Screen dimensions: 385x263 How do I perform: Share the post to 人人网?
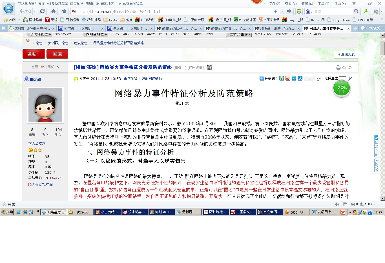(300, 78)
